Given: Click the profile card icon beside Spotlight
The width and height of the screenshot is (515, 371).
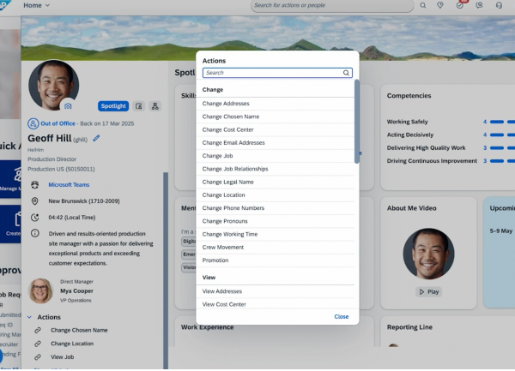Looking at the screenshot, I should coord(138,106).
